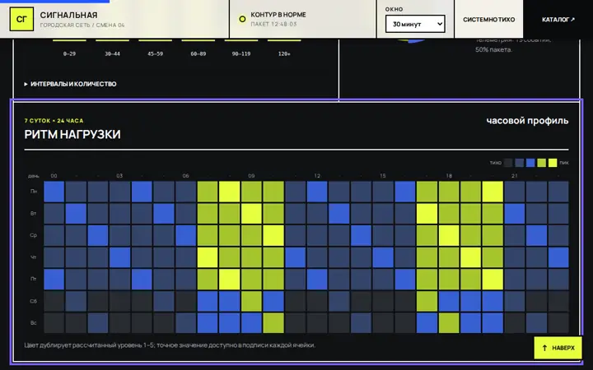Image resolution: width=593 pixels, height=370 pixels.
Task: Select the Friday 20:00 yellow heatmap cell
Action: [493, 279]
